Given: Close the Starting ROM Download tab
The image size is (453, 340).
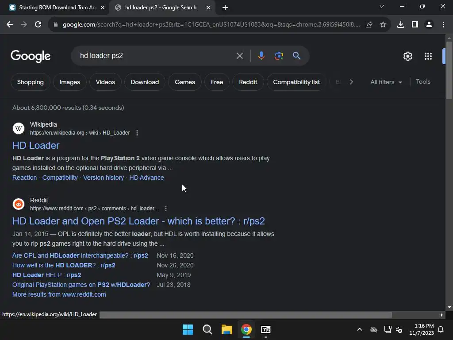Looking at the screenshot, I should pos(103,8).
